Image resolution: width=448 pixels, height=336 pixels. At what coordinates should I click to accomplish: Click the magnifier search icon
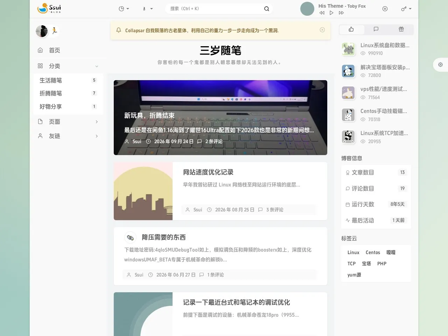coord(267,9)
